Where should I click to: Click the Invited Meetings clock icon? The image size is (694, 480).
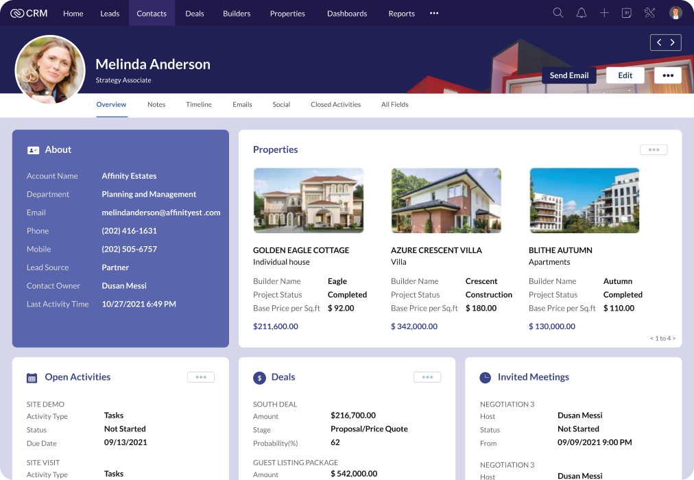click(x=486, y=377)
